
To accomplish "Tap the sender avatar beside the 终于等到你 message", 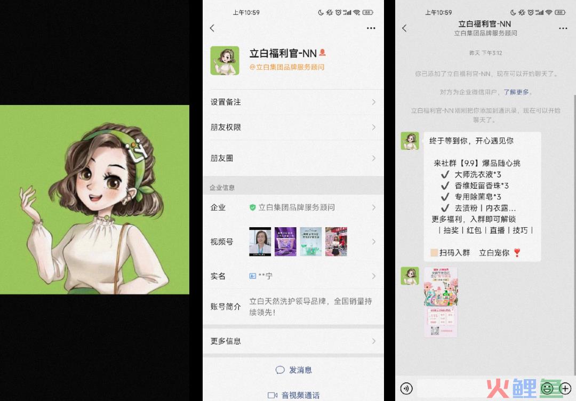I will 410,141.
